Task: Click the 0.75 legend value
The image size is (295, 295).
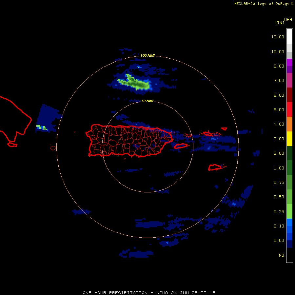Action: (279, 183)
